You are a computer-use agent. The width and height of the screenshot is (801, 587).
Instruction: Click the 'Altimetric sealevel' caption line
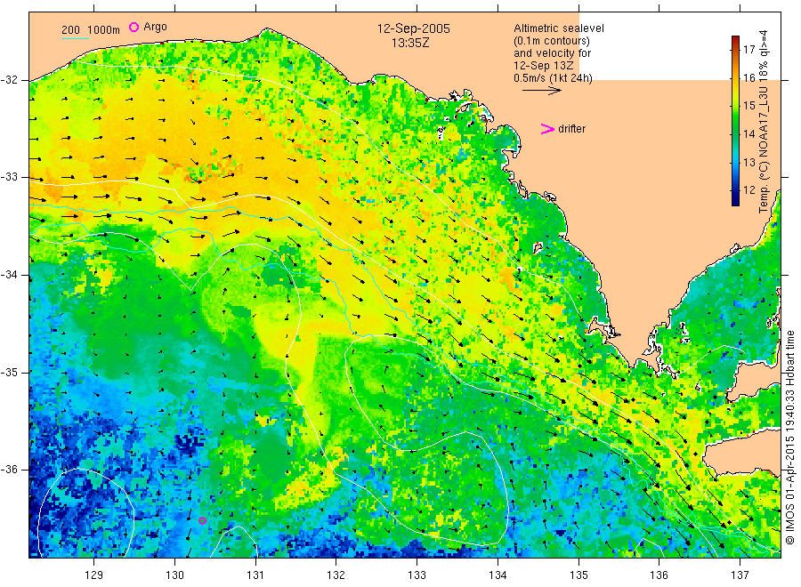click(x=558, y=28)
